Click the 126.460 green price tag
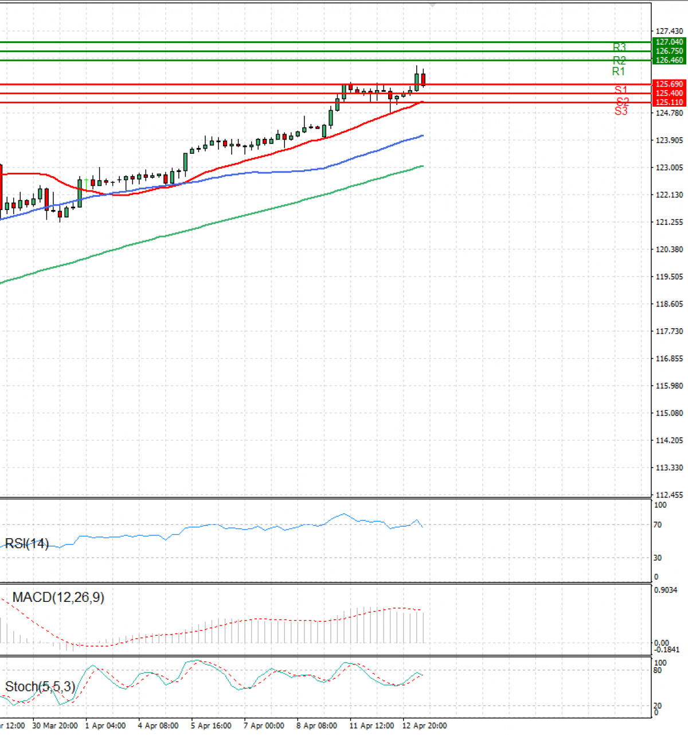The height and width of the screenshot is (735, 688). [x=669, y=60]
